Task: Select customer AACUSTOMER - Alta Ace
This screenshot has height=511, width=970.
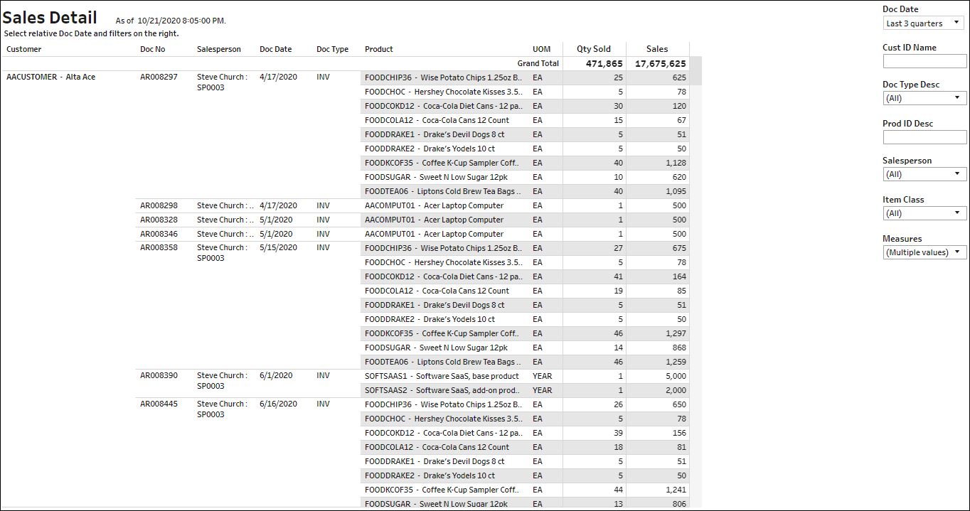Action: pyautogui.click(x=50, y=77)
